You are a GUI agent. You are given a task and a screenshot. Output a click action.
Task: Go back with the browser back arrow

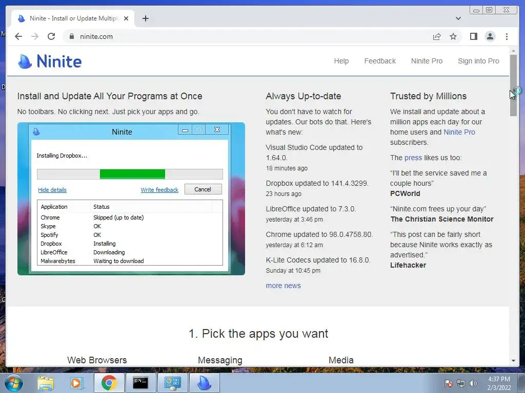tap(18, 36)
